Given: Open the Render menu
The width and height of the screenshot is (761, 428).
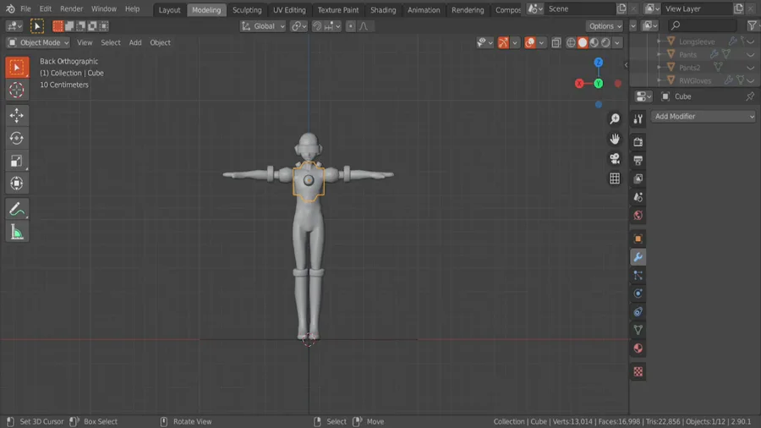Looking at the screenshot, I should click(x=71, y=8).
